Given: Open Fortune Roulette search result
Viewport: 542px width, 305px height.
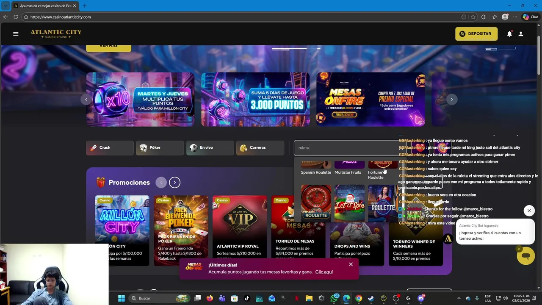Looking at the screenshot, I should pos(382,170).
